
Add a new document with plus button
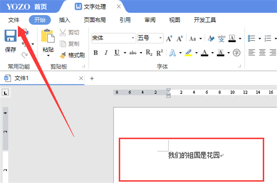92,78
